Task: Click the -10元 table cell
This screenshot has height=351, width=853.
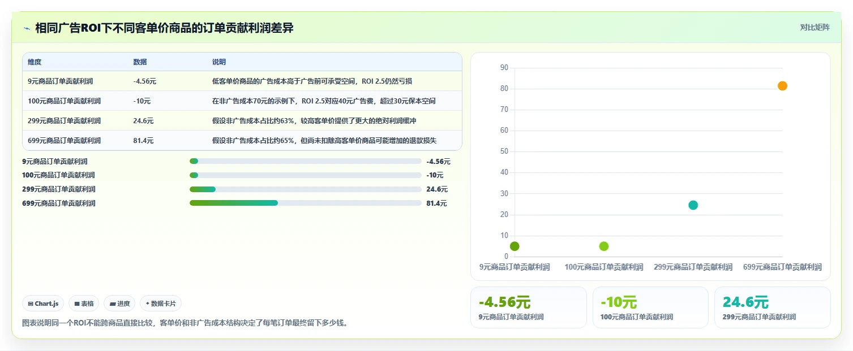Action: click(x=142, y=101)
